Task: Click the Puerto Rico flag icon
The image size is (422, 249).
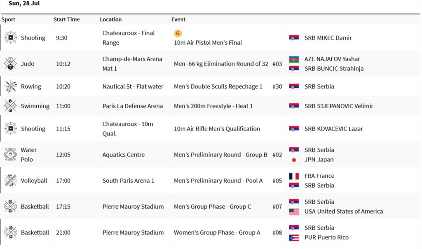Action: (294, 237)
